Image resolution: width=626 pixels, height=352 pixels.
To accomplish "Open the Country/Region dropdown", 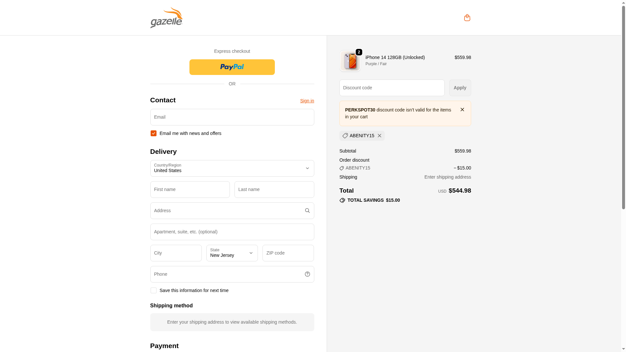I will pyautogui.click(x=232, y=168).
